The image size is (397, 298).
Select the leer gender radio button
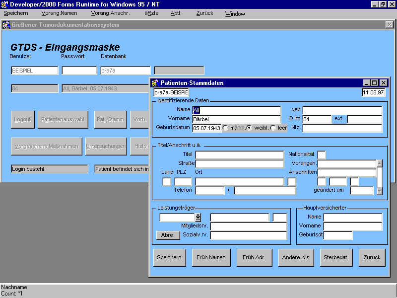[x=273, y=128]
